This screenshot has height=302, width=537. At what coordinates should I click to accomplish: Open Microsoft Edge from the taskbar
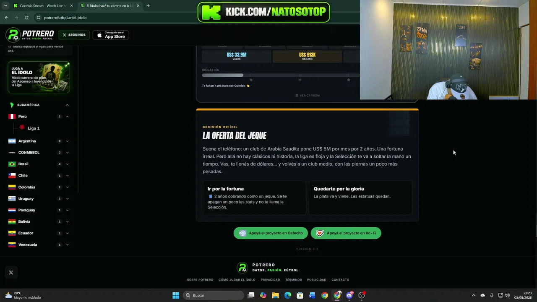(288, 295)
